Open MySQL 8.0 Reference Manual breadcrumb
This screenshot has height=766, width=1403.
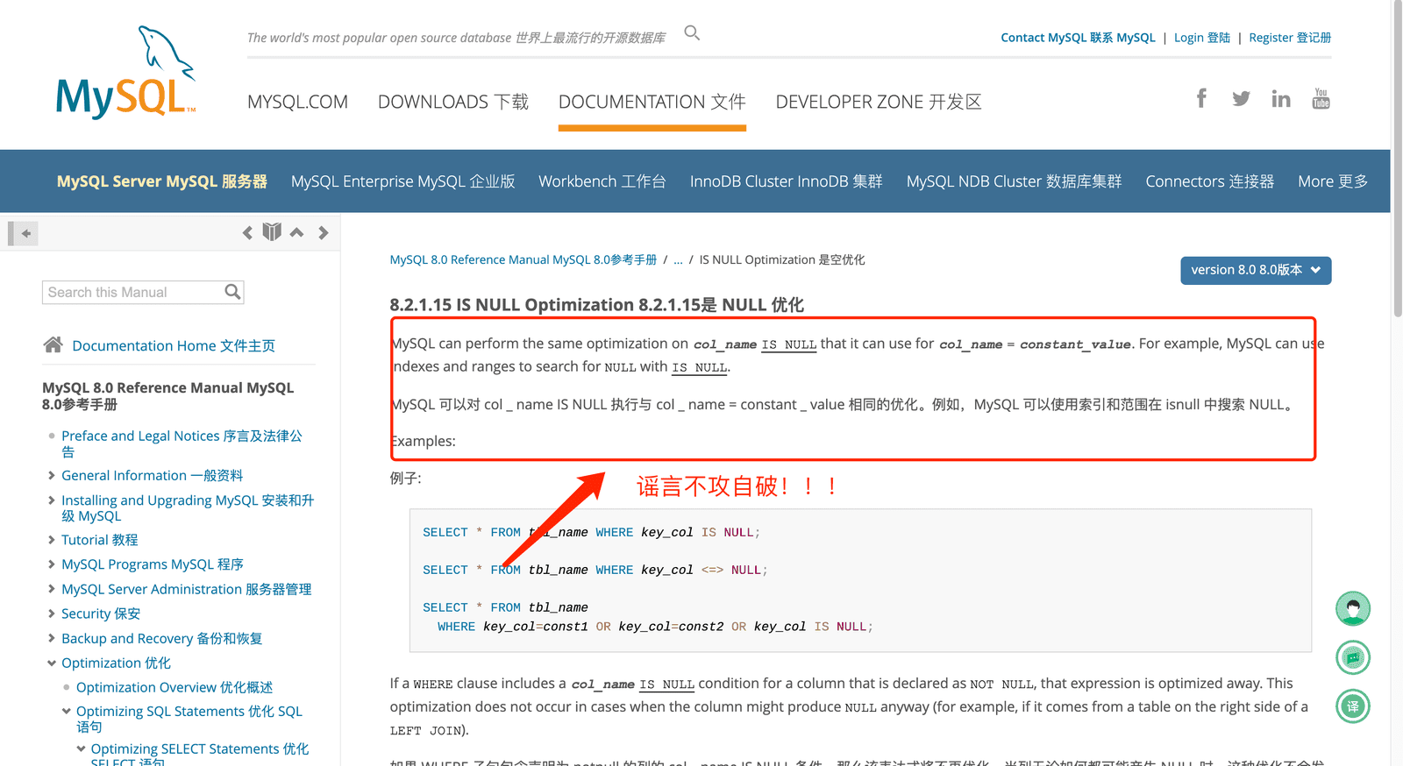[x=523, y=259]
